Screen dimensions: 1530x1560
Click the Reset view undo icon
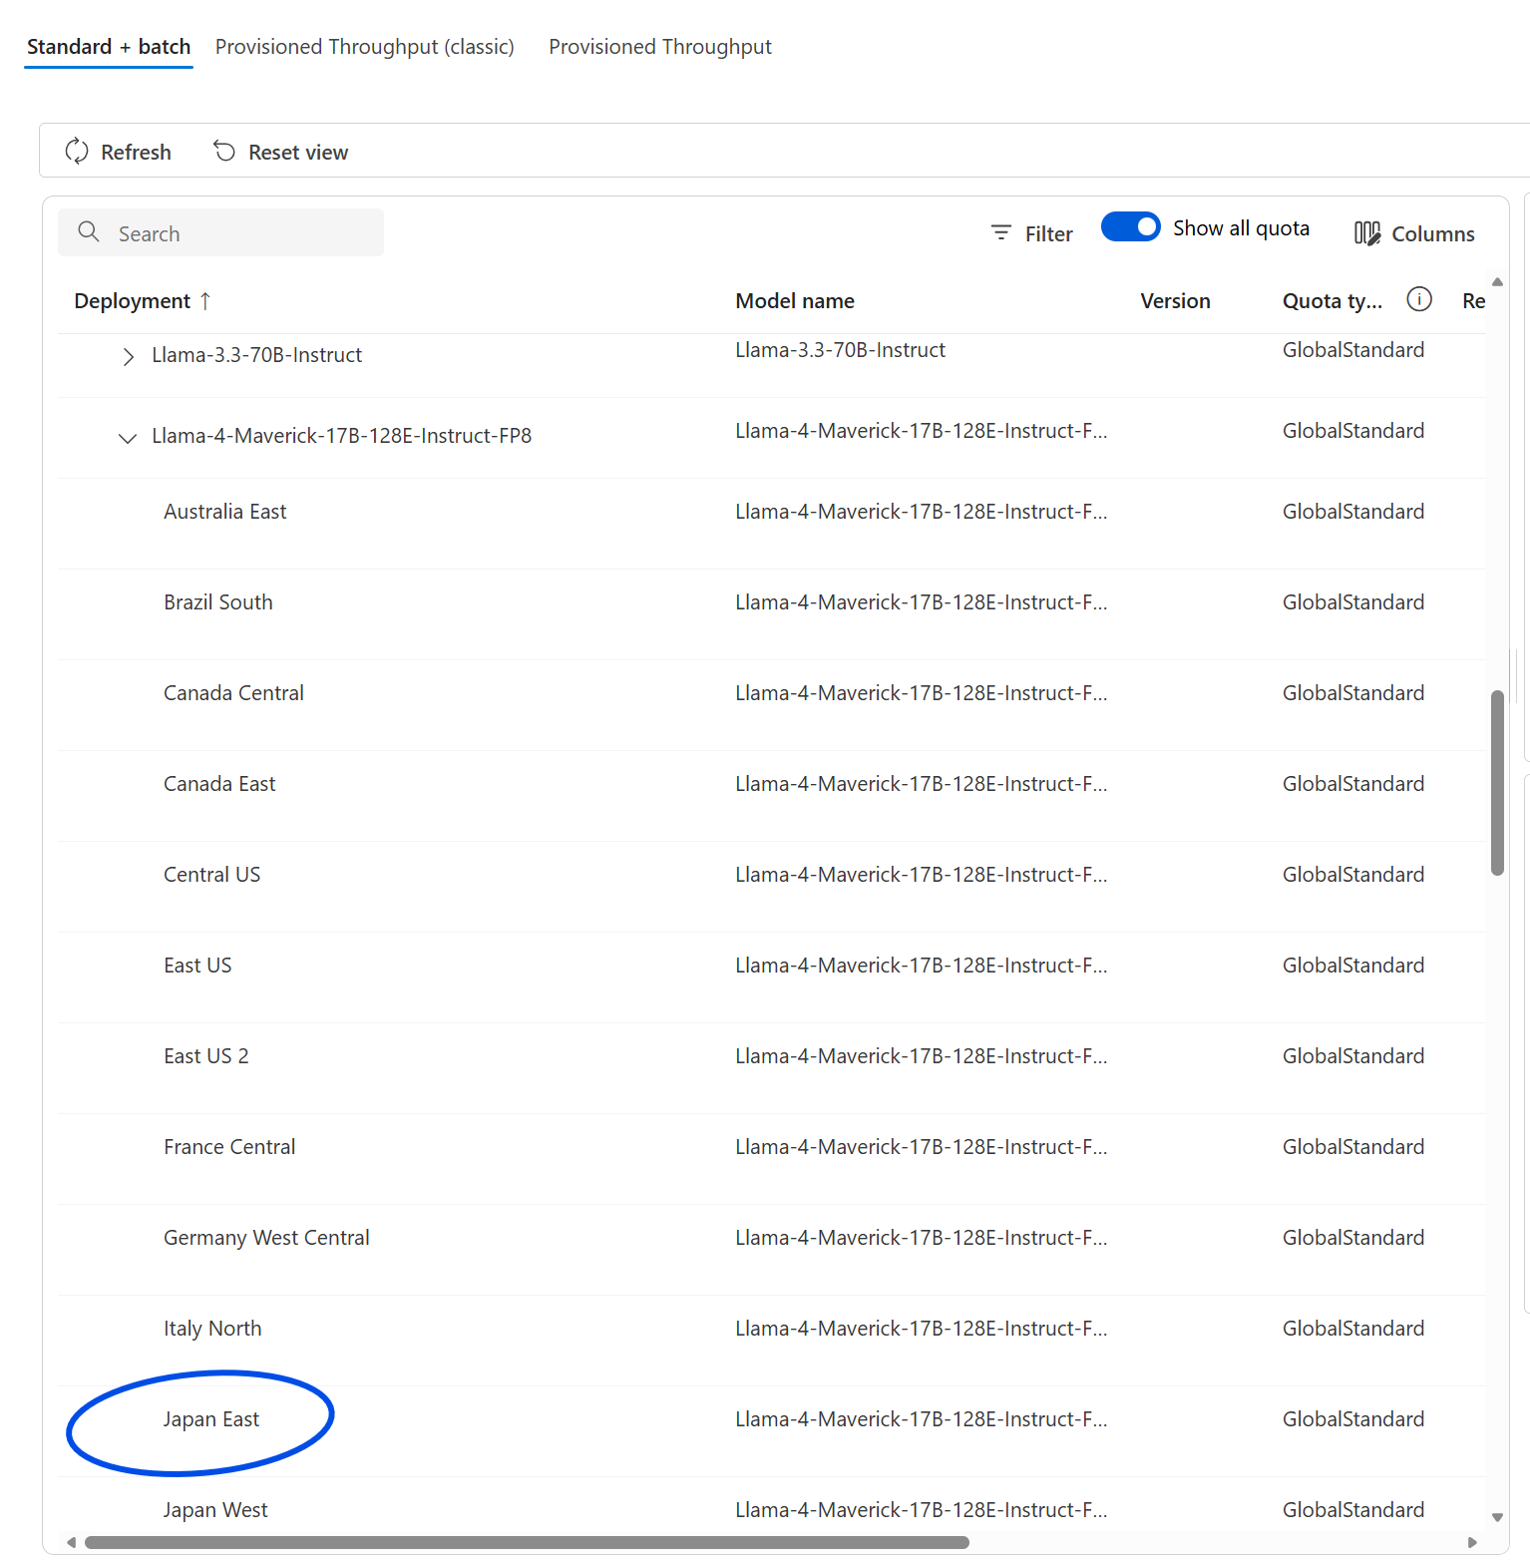point(224,152)
